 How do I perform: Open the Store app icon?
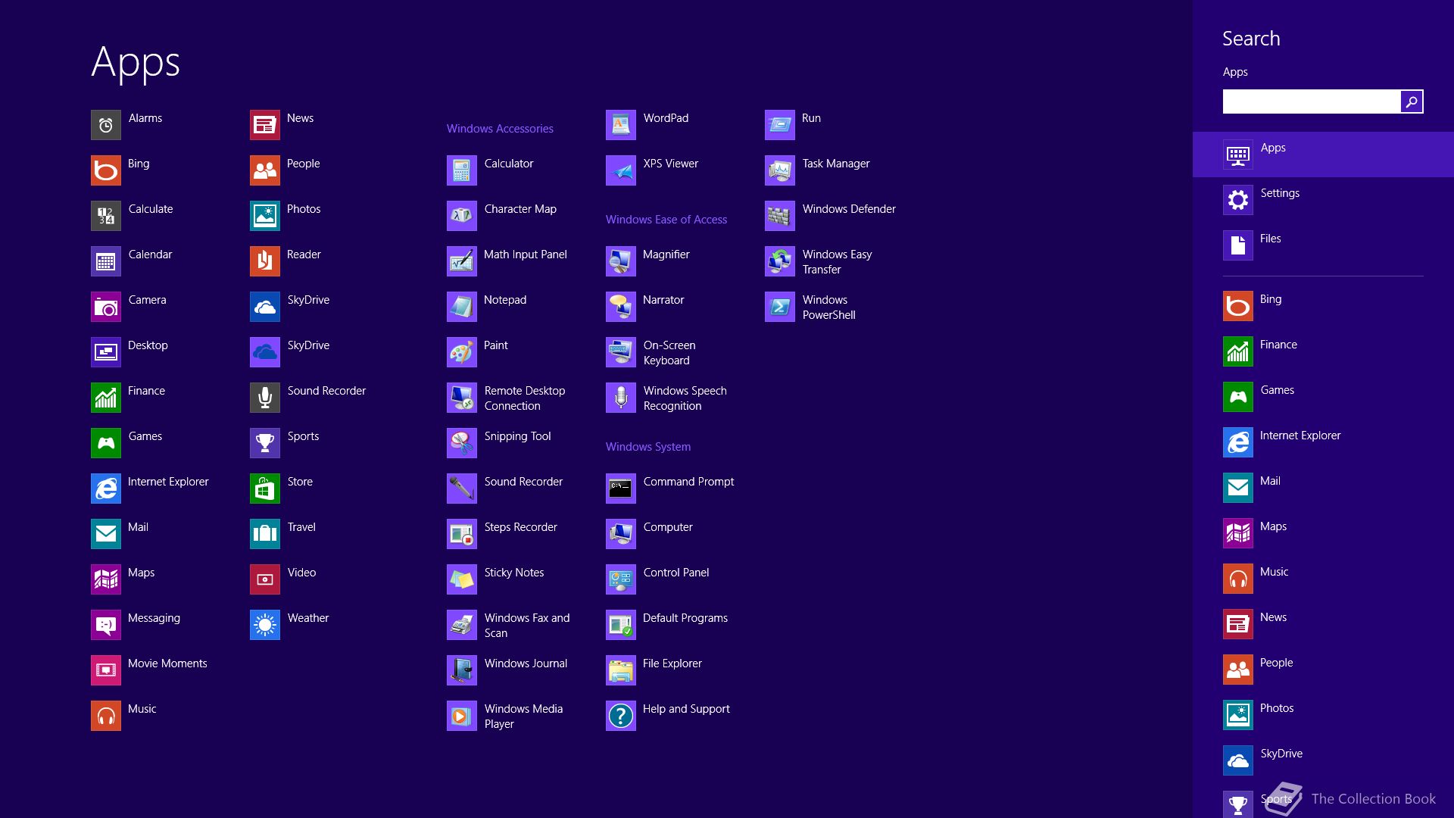click(265, 489)
